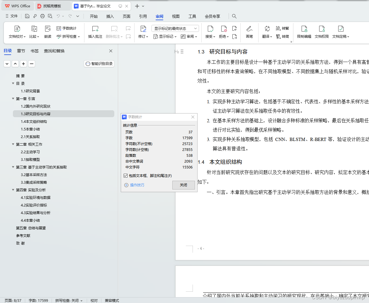Open the 操作技巧 tips link
The width and height of the screenshot is (369, 303).
point(137,185)
